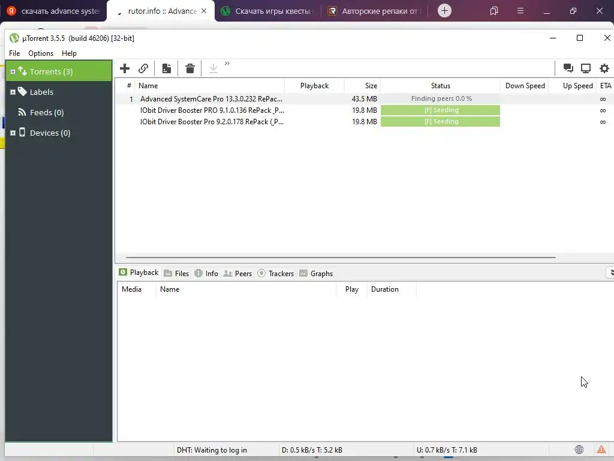614x461 pixels.
Task: Click the warning triangle in status bar
Action: pos(601,450)
